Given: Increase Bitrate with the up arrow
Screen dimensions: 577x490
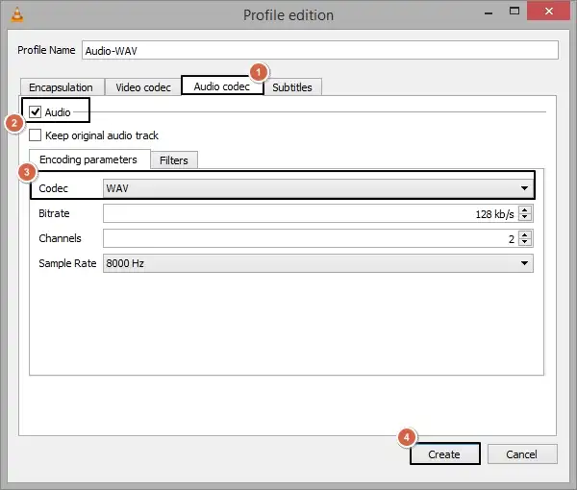Looking at the screenshot, I should tap(525, 209).
